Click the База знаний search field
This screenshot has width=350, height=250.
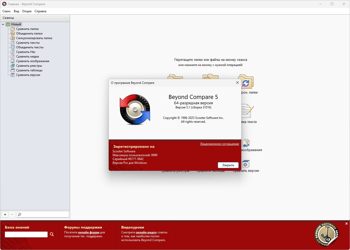click(x=26, y=234)
